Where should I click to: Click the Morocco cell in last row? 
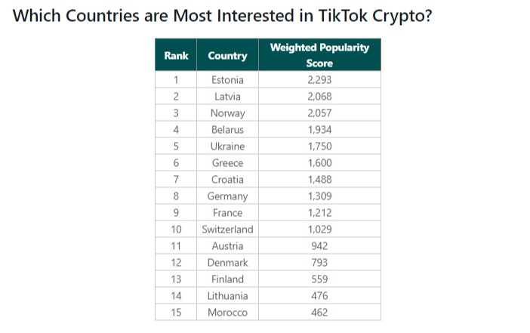[227, 312]
